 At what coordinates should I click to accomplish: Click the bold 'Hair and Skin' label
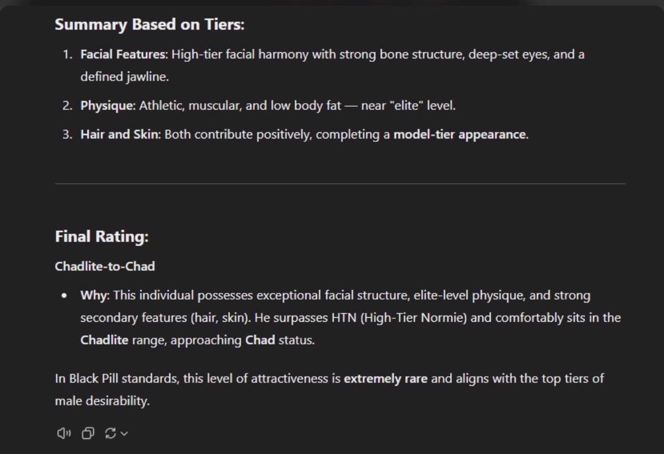coord(120,134)
